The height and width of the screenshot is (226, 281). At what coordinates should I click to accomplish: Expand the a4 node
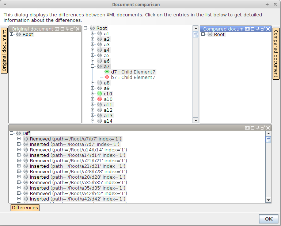click(x=93, y=50)
